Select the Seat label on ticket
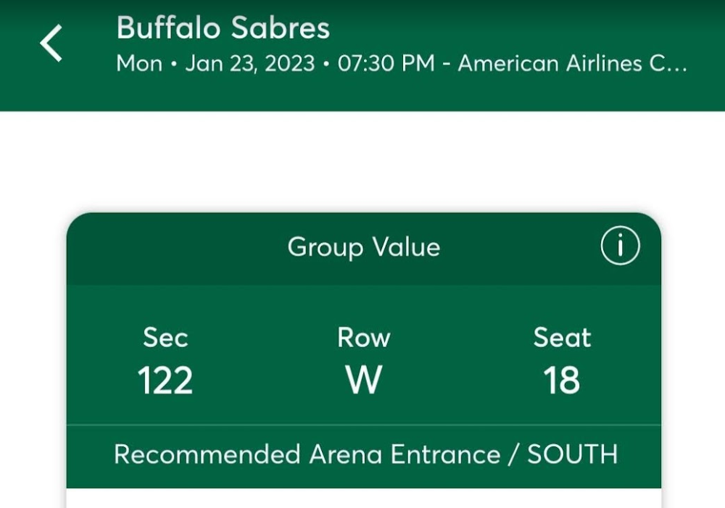This screenshot has width=725, height=508. coord(562,338)
